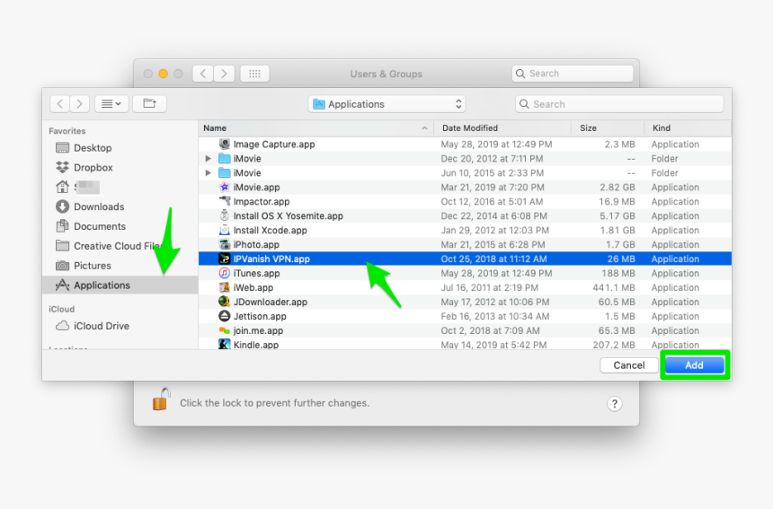Select the iMovie.app star icon
773x509 pixels.
point(225,187)
